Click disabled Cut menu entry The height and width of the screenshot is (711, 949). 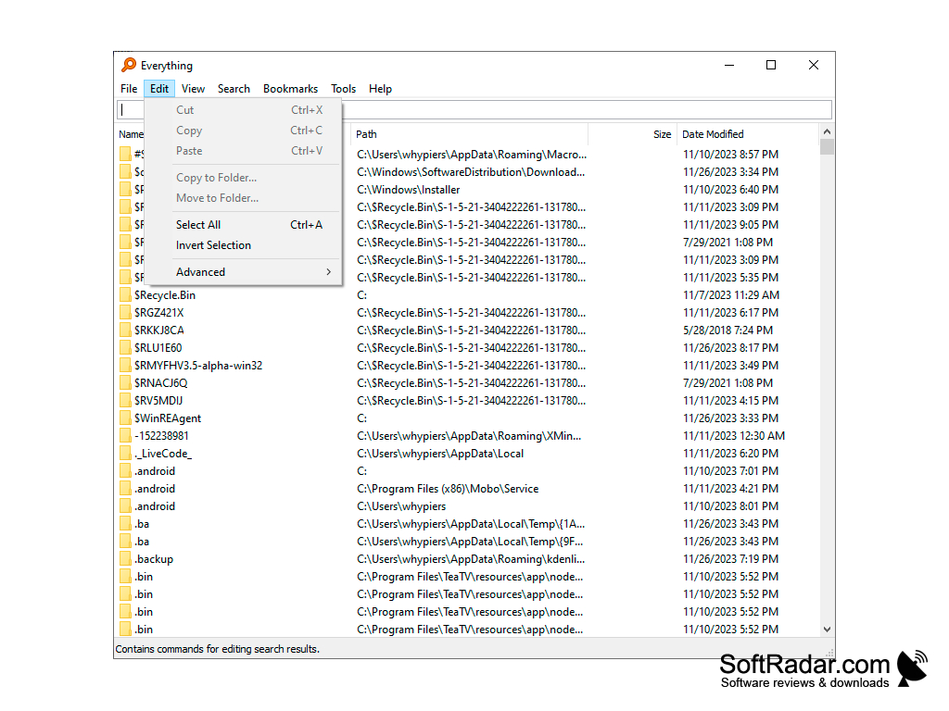pos(244,110)
